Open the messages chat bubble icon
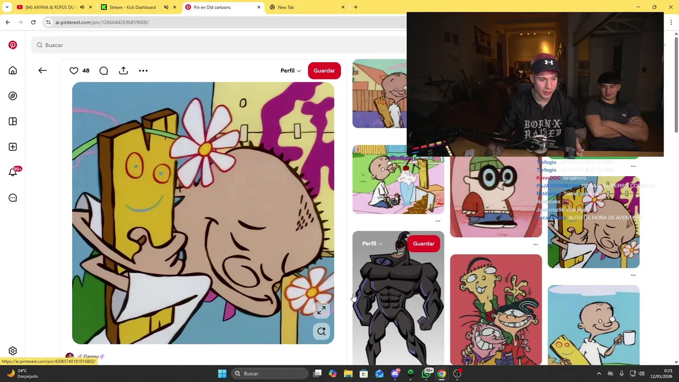This screenshot has height=382, width=679. tap(13, 198)
